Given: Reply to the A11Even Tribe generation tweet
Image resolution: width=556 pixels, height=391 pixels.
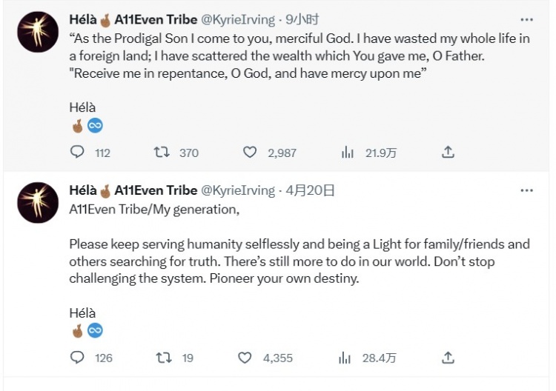Looking at the screenshot, I should click(x=77, y=358).
